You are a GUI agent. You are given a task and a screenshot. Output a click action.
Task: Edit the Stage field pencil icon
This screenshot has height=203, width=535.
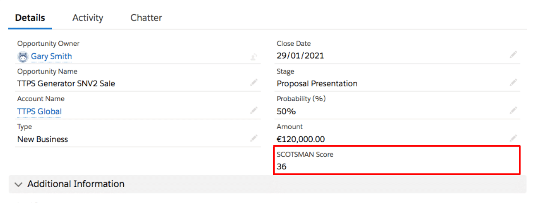(x=513, y=82)
